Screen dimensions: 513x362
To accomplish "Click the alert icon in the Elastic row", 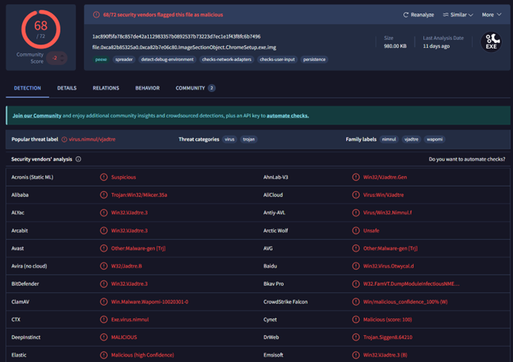I will 104,355.
